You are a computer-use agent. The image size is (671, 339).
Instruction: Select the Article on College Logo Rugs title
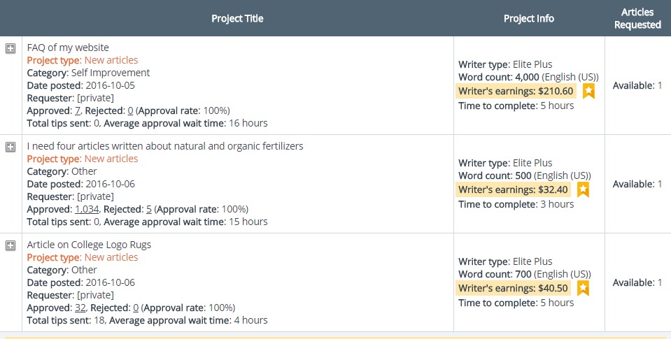point(89,245)
